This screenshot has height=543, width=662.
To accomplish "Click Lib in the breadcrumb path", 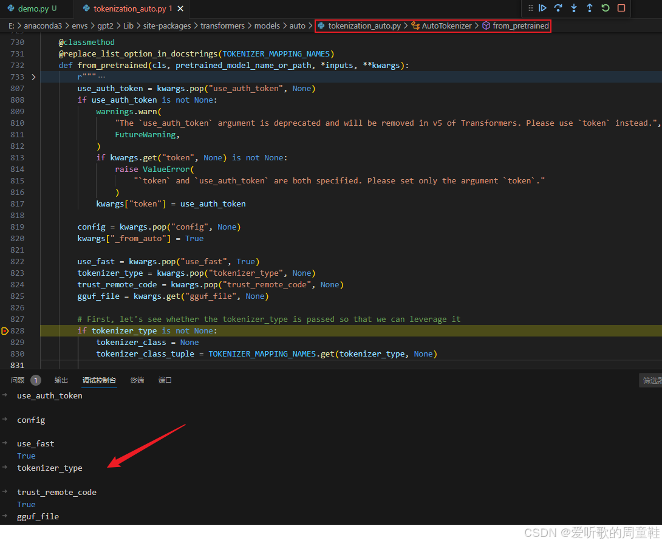I will click(x=128, y=26).
